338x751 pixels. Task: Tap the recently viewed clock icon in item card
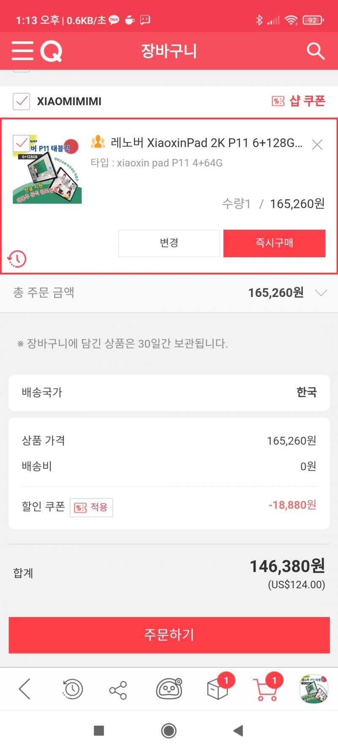17,258
